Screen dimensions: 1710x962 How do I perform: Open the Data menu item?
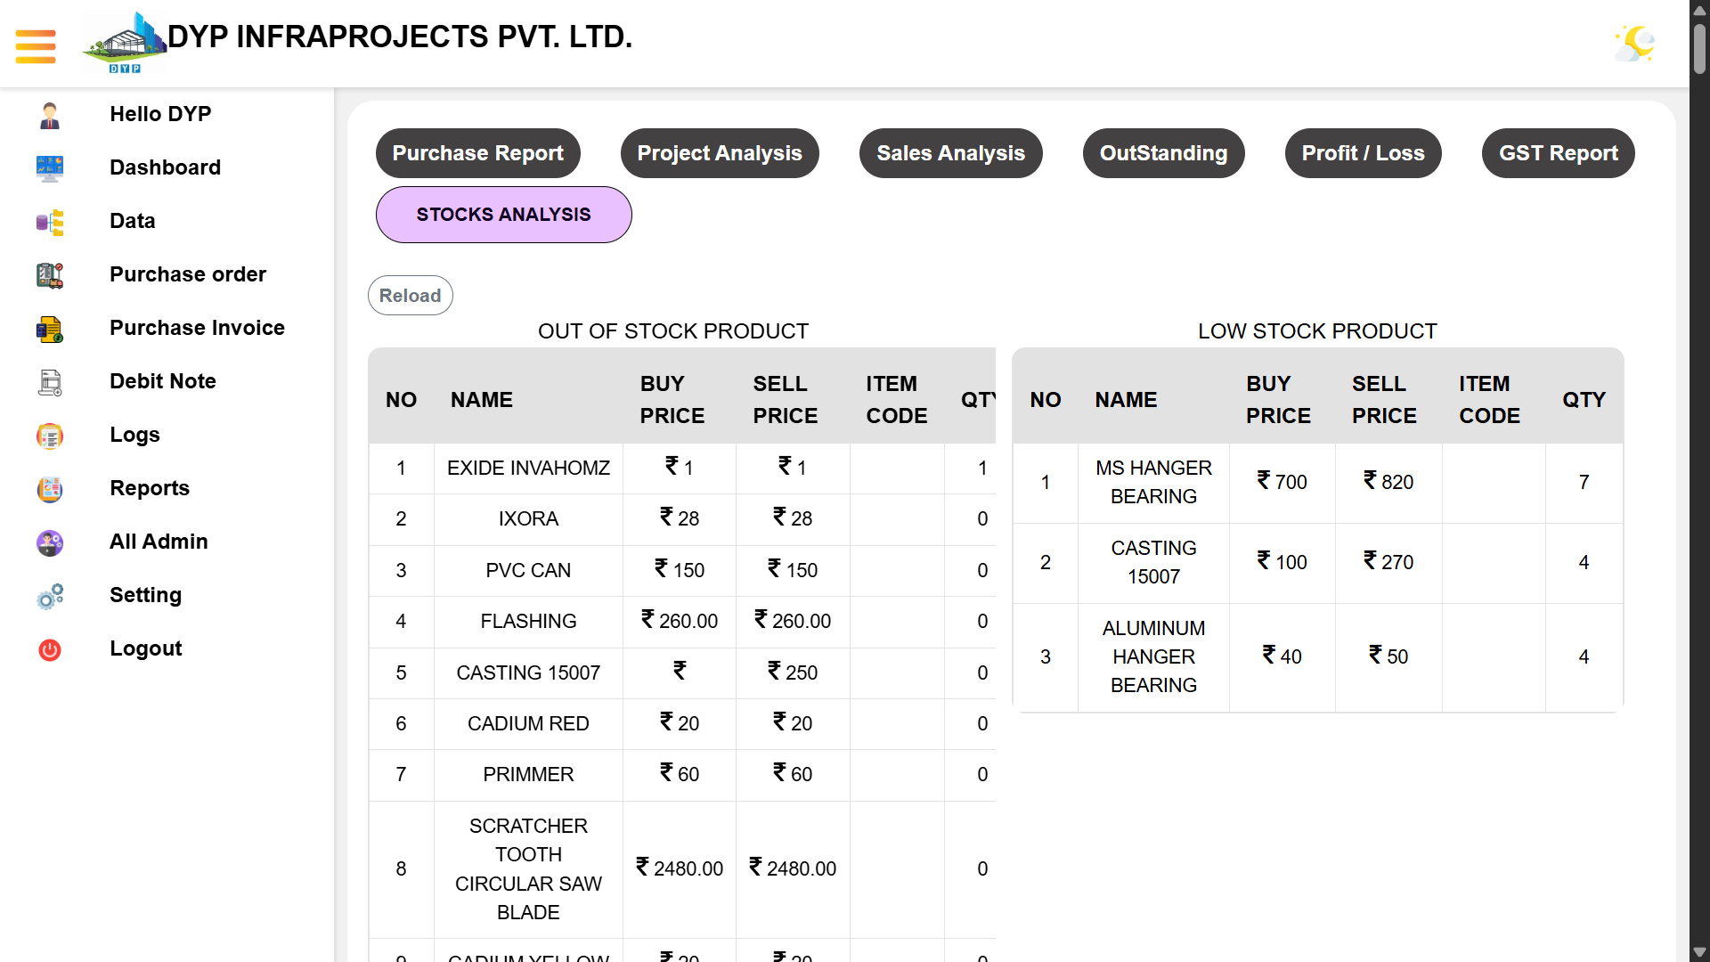133,221
